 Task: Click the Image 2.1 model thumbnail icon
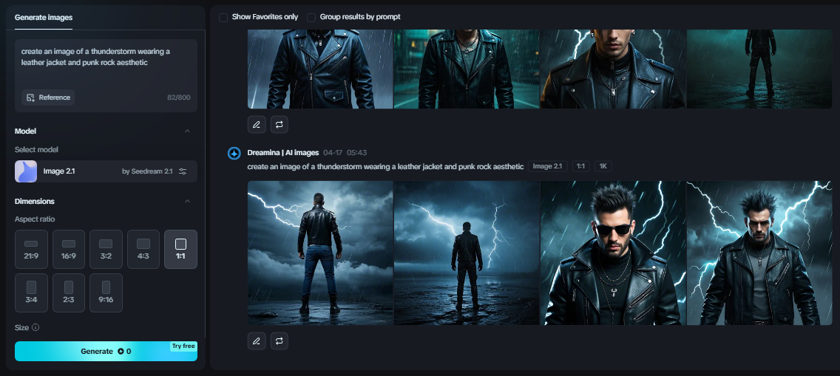26,171
